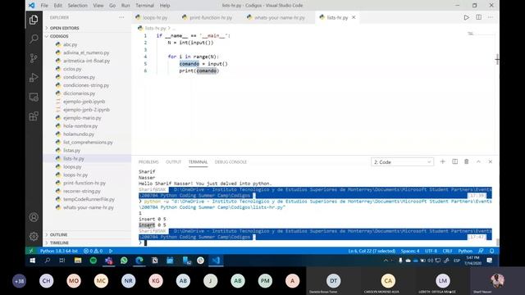Change encoding via UTF-8 in status bar

coord(431,251)
